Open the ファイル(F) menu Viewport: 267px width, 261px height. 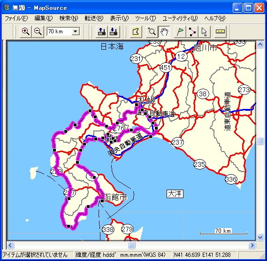pyautogui.click(x=16, y=18)
